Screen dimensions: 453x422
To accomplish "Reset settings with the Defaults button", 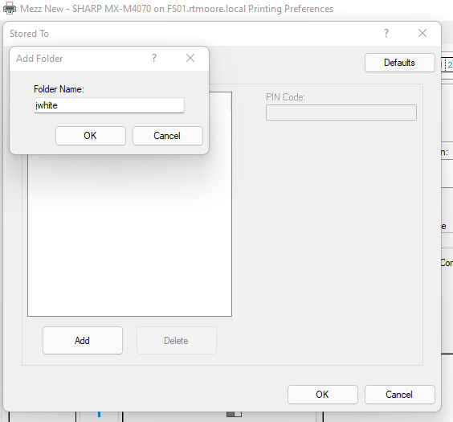I will click(399, 63).
